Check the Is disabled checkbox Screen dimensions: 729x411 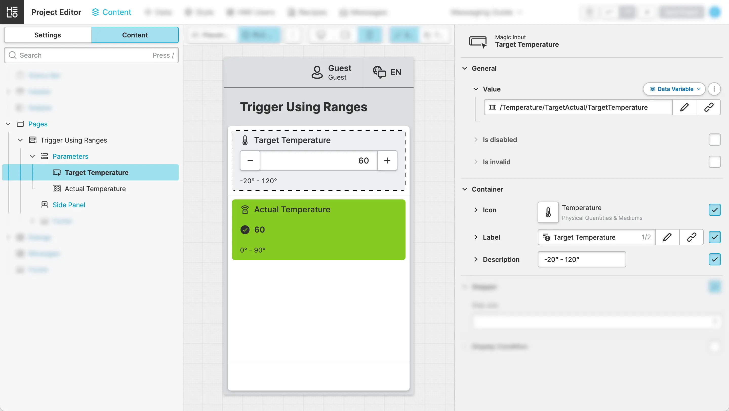tap(714, 140)
